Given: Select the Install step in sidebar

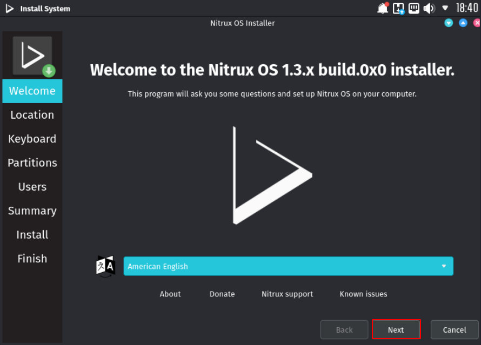Looking at the screenshot, I should (x=32, y=235).
